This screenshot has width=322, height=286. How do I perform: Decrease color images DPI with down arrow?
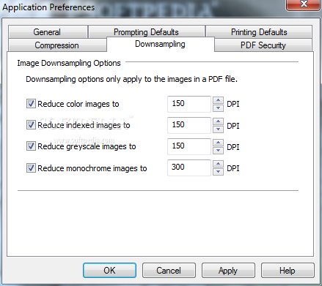click(218, 108)
